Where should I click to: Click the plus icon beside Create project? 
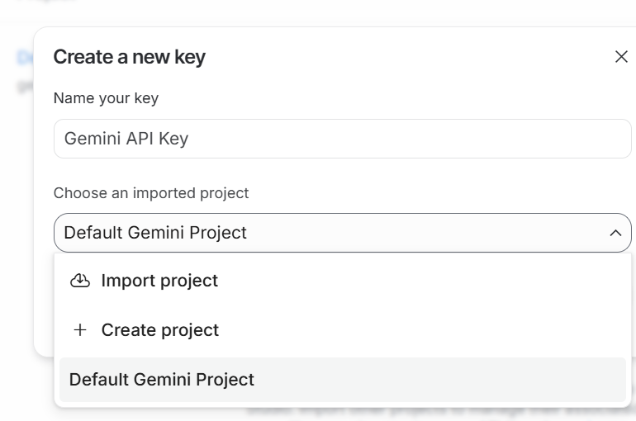(80, 330)
